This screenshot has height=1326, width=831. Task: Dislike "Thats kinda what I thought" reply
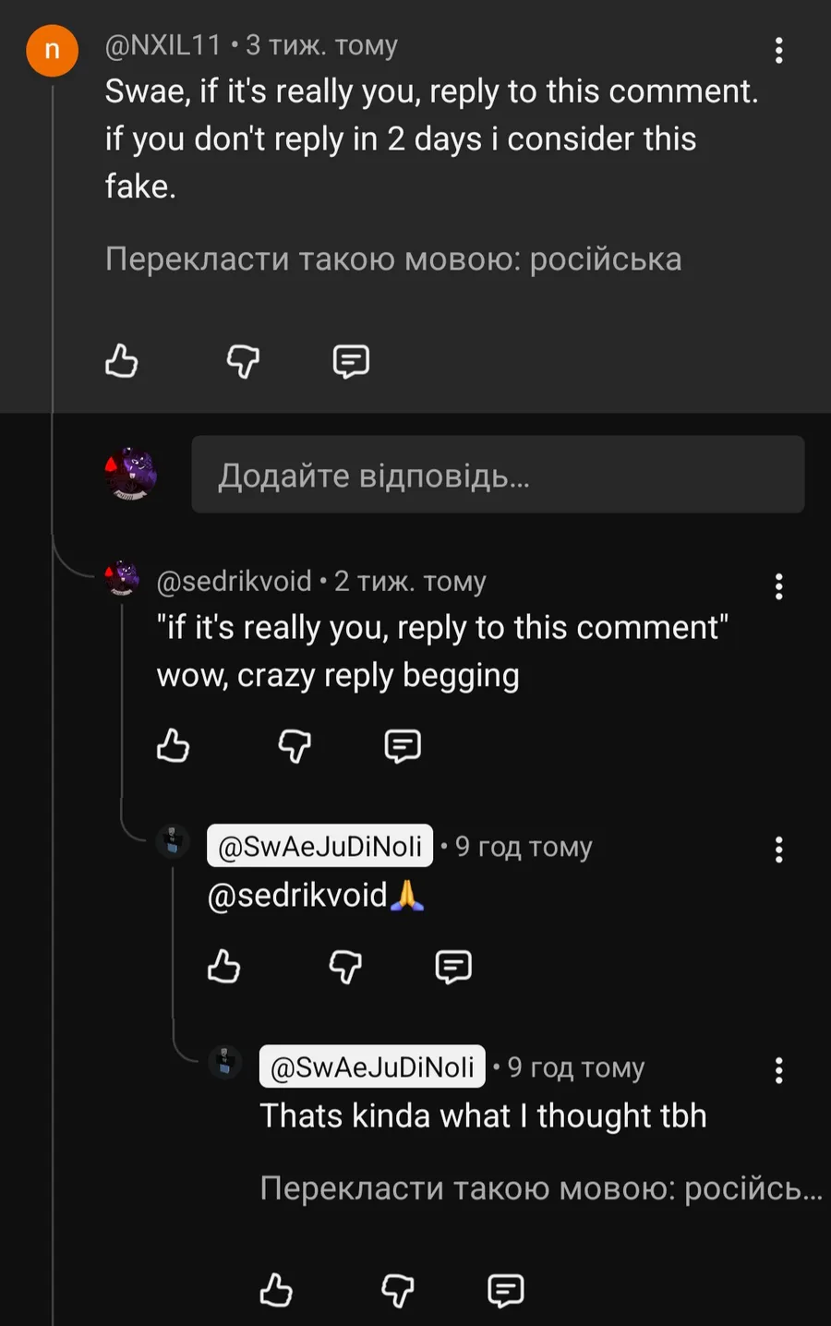pos(397,1290)
